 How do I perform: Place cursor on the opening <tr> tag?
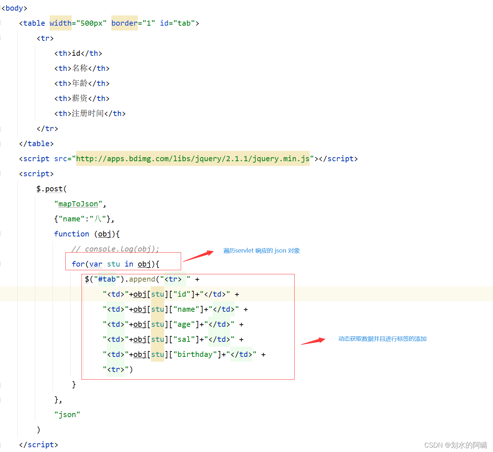tap(45, 38)
